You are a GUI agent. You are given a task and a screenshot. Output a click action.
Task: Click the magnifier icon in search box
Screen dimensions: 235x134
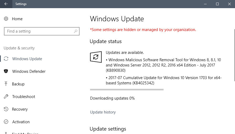pyautogui.click(x=76, y=31)
